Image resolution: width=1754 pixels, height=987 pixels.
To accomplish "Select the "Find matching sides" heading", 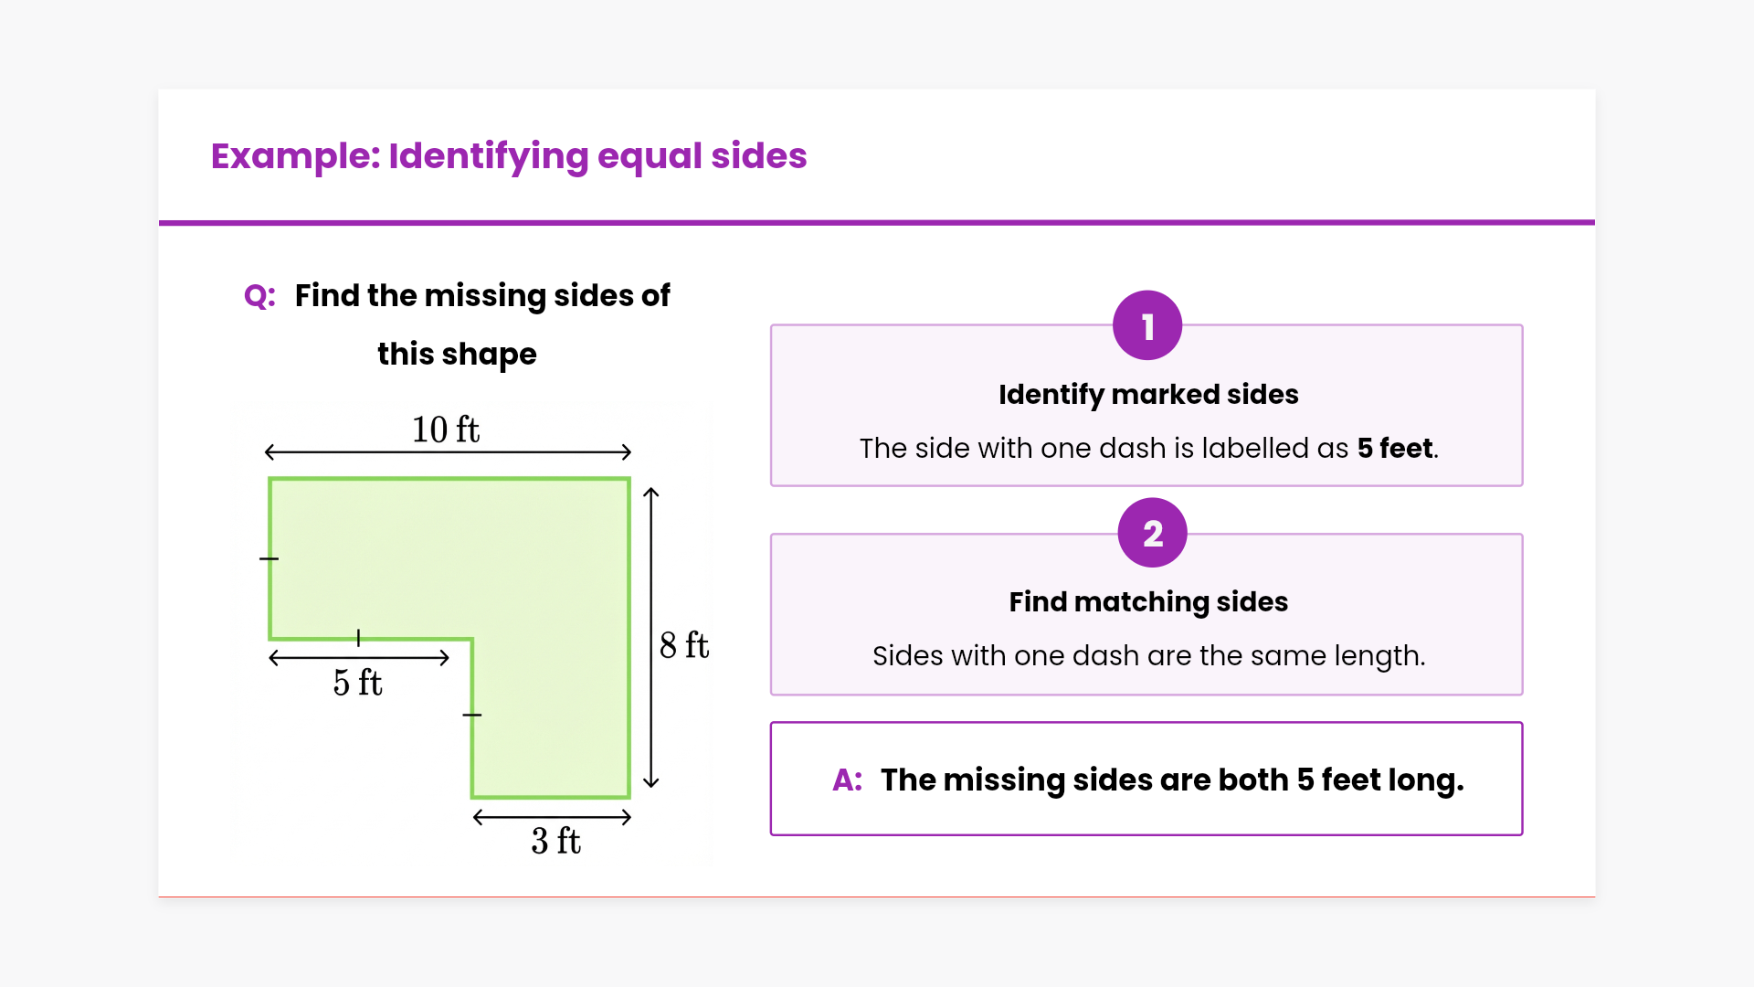I will click(x=1148, y=601).
